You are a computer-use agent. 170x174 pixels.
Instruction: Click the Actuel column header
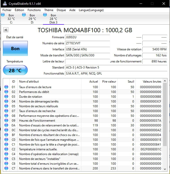(90, 82)
